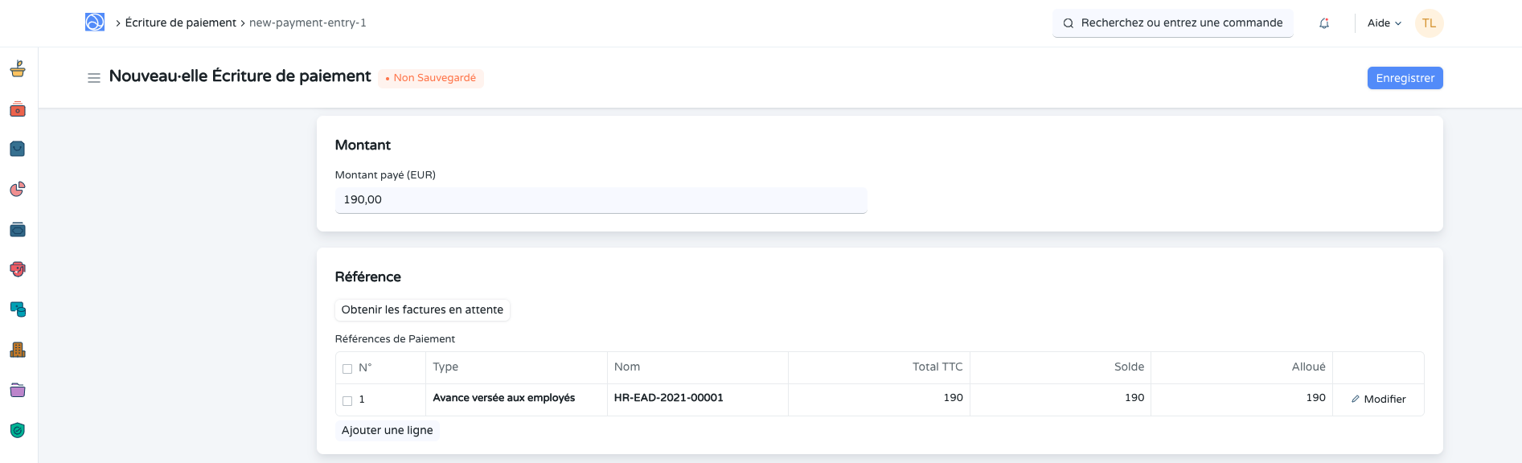Check the checkbox for row 1

347,400
